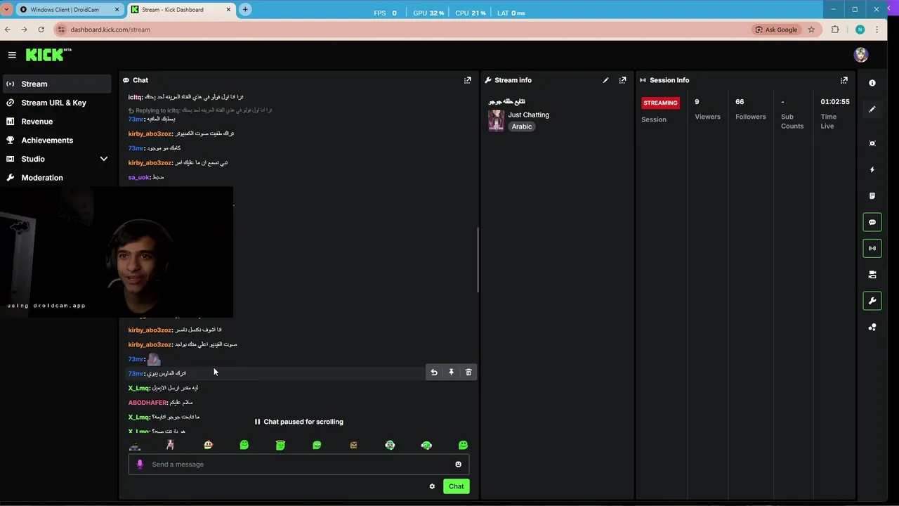This screenshot has height=506, width=899.
Task: Click the username sa_uok in chat
Action: coord(138,177)
